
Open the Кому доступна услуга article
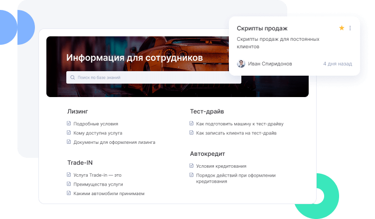98,133
